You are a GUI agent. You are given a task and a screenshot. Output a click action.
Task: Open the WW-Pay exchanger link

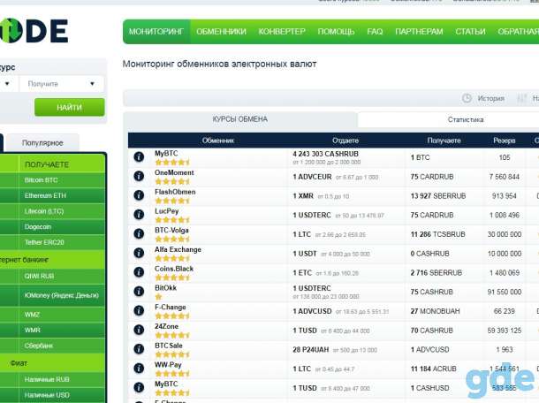tap(168, 365)
